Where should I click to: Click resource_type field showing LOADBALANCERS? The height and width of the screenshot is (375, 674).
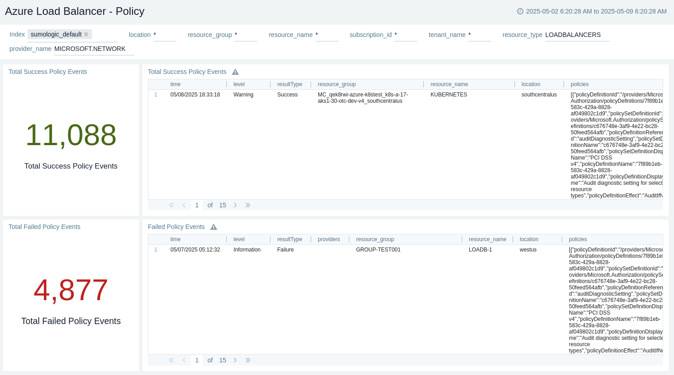578,35
